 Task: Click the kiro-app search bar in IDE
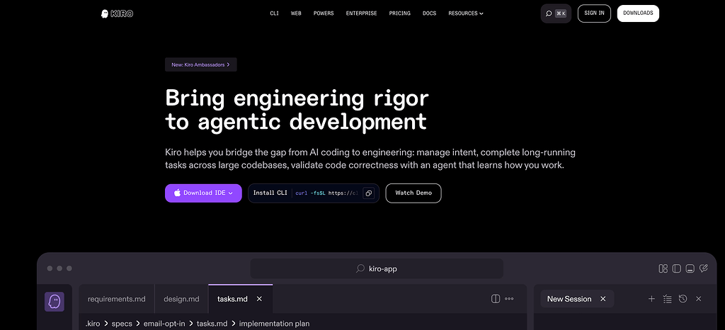377,268
